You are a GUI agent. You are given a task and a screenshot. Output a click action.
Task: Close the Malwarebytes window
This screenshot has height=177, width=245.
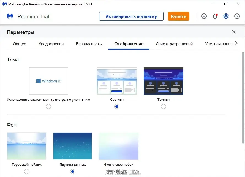pos(238,4)
